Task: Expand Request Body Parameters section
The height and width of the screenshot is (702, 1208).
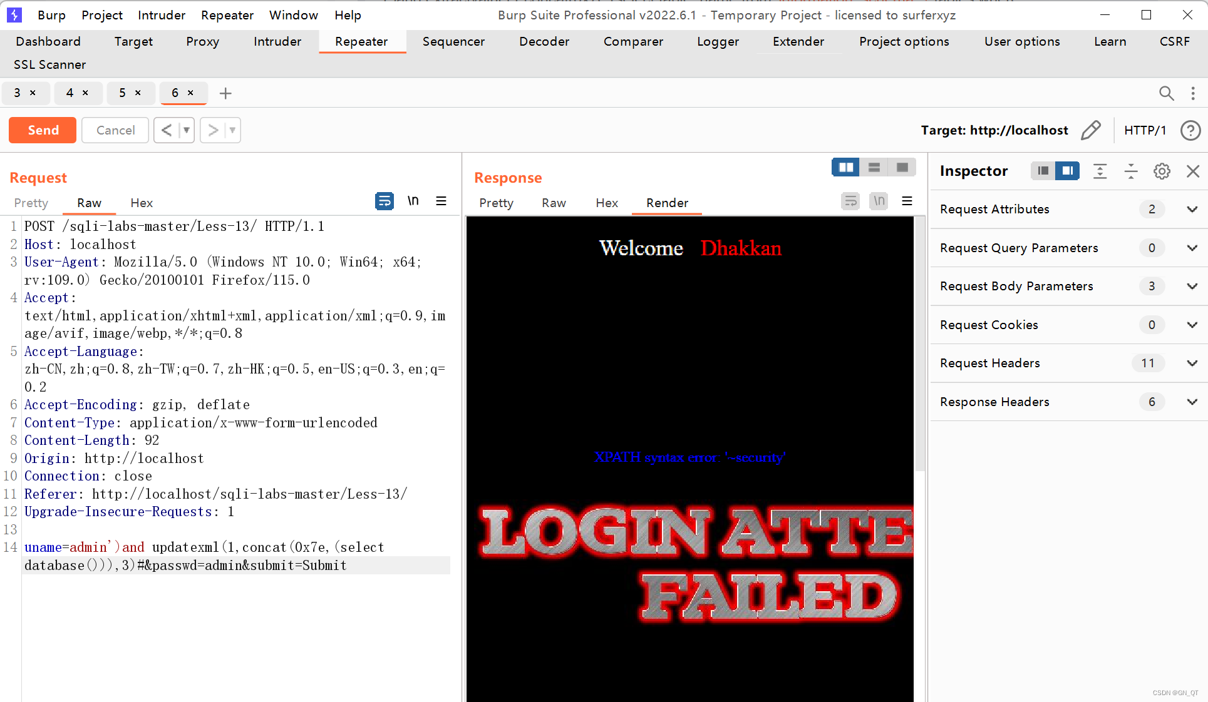Action: click(1192, 286)
